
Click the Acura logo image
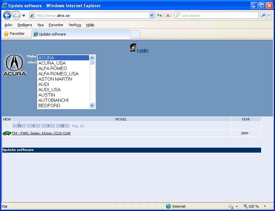[x=15, y=65]
